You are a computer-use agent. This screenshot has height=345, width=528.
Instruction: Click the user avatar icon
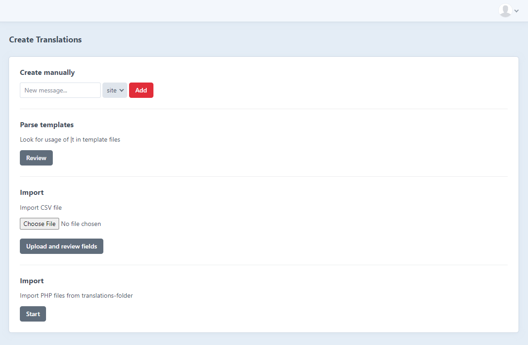point(505,10)
